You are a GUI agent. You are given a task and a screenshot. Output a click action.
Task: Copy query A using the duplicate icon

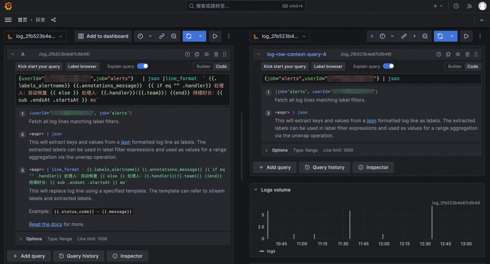pyautogui.click(x=197, y=54)
